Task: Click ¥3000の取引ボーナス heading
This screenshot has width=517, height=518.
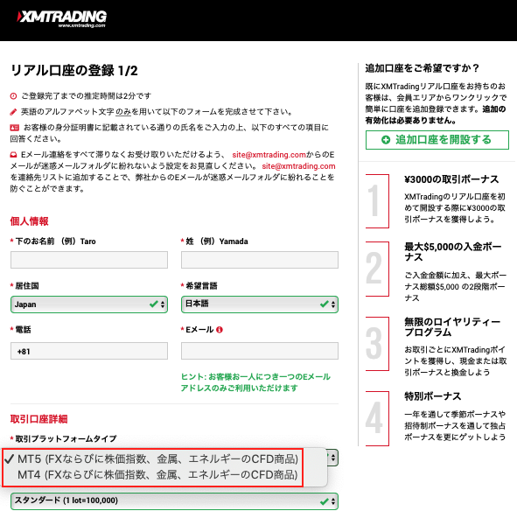Action: pos(451,179)
